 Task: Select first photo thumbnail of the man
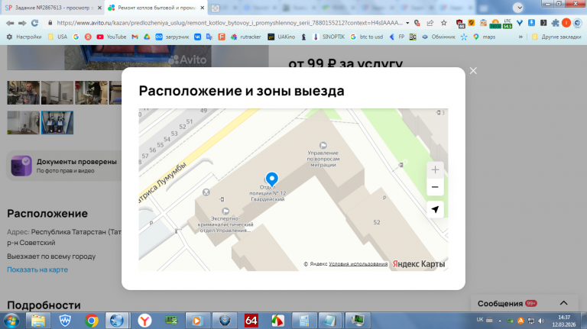pos(23,92)
